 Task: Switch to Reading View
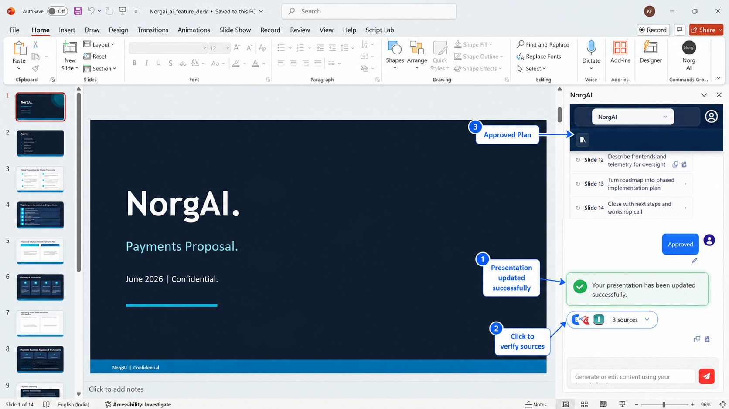tap(603, 404)
